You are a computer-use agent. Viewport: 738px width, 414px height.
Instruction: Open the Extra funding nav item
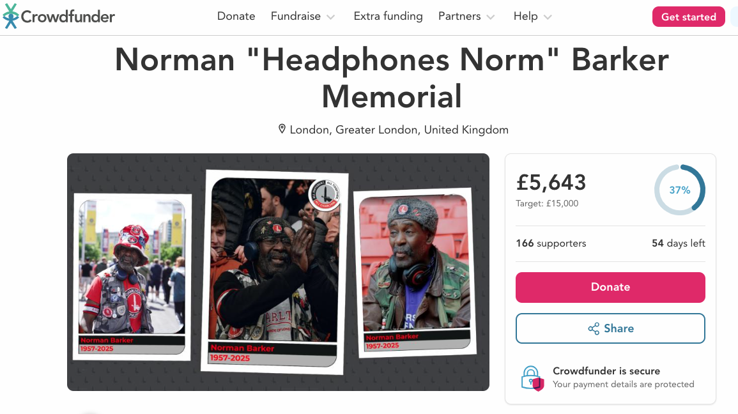(388, 16)
